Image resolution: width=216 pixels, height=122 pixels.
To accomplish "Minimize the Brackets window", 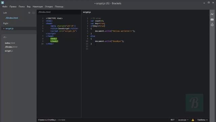I will (x=204, y=3).
